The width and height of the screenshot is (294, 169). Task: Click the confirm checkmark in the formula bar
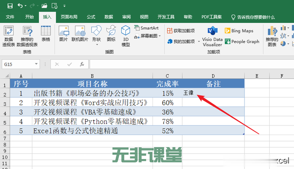69,64
